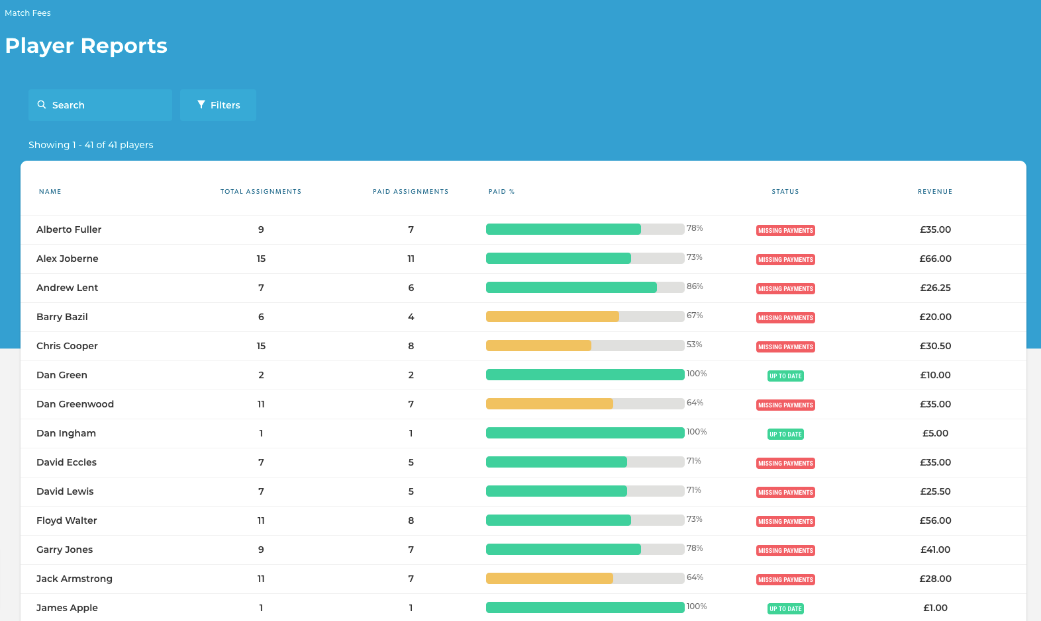
Task: Open Alex Joberne player row
Action: pos(523,259)
